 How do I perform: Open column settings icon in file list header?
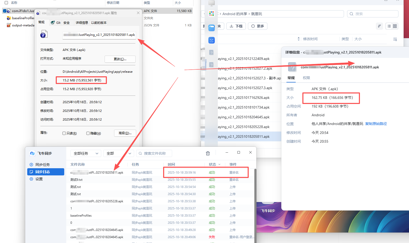395,39
